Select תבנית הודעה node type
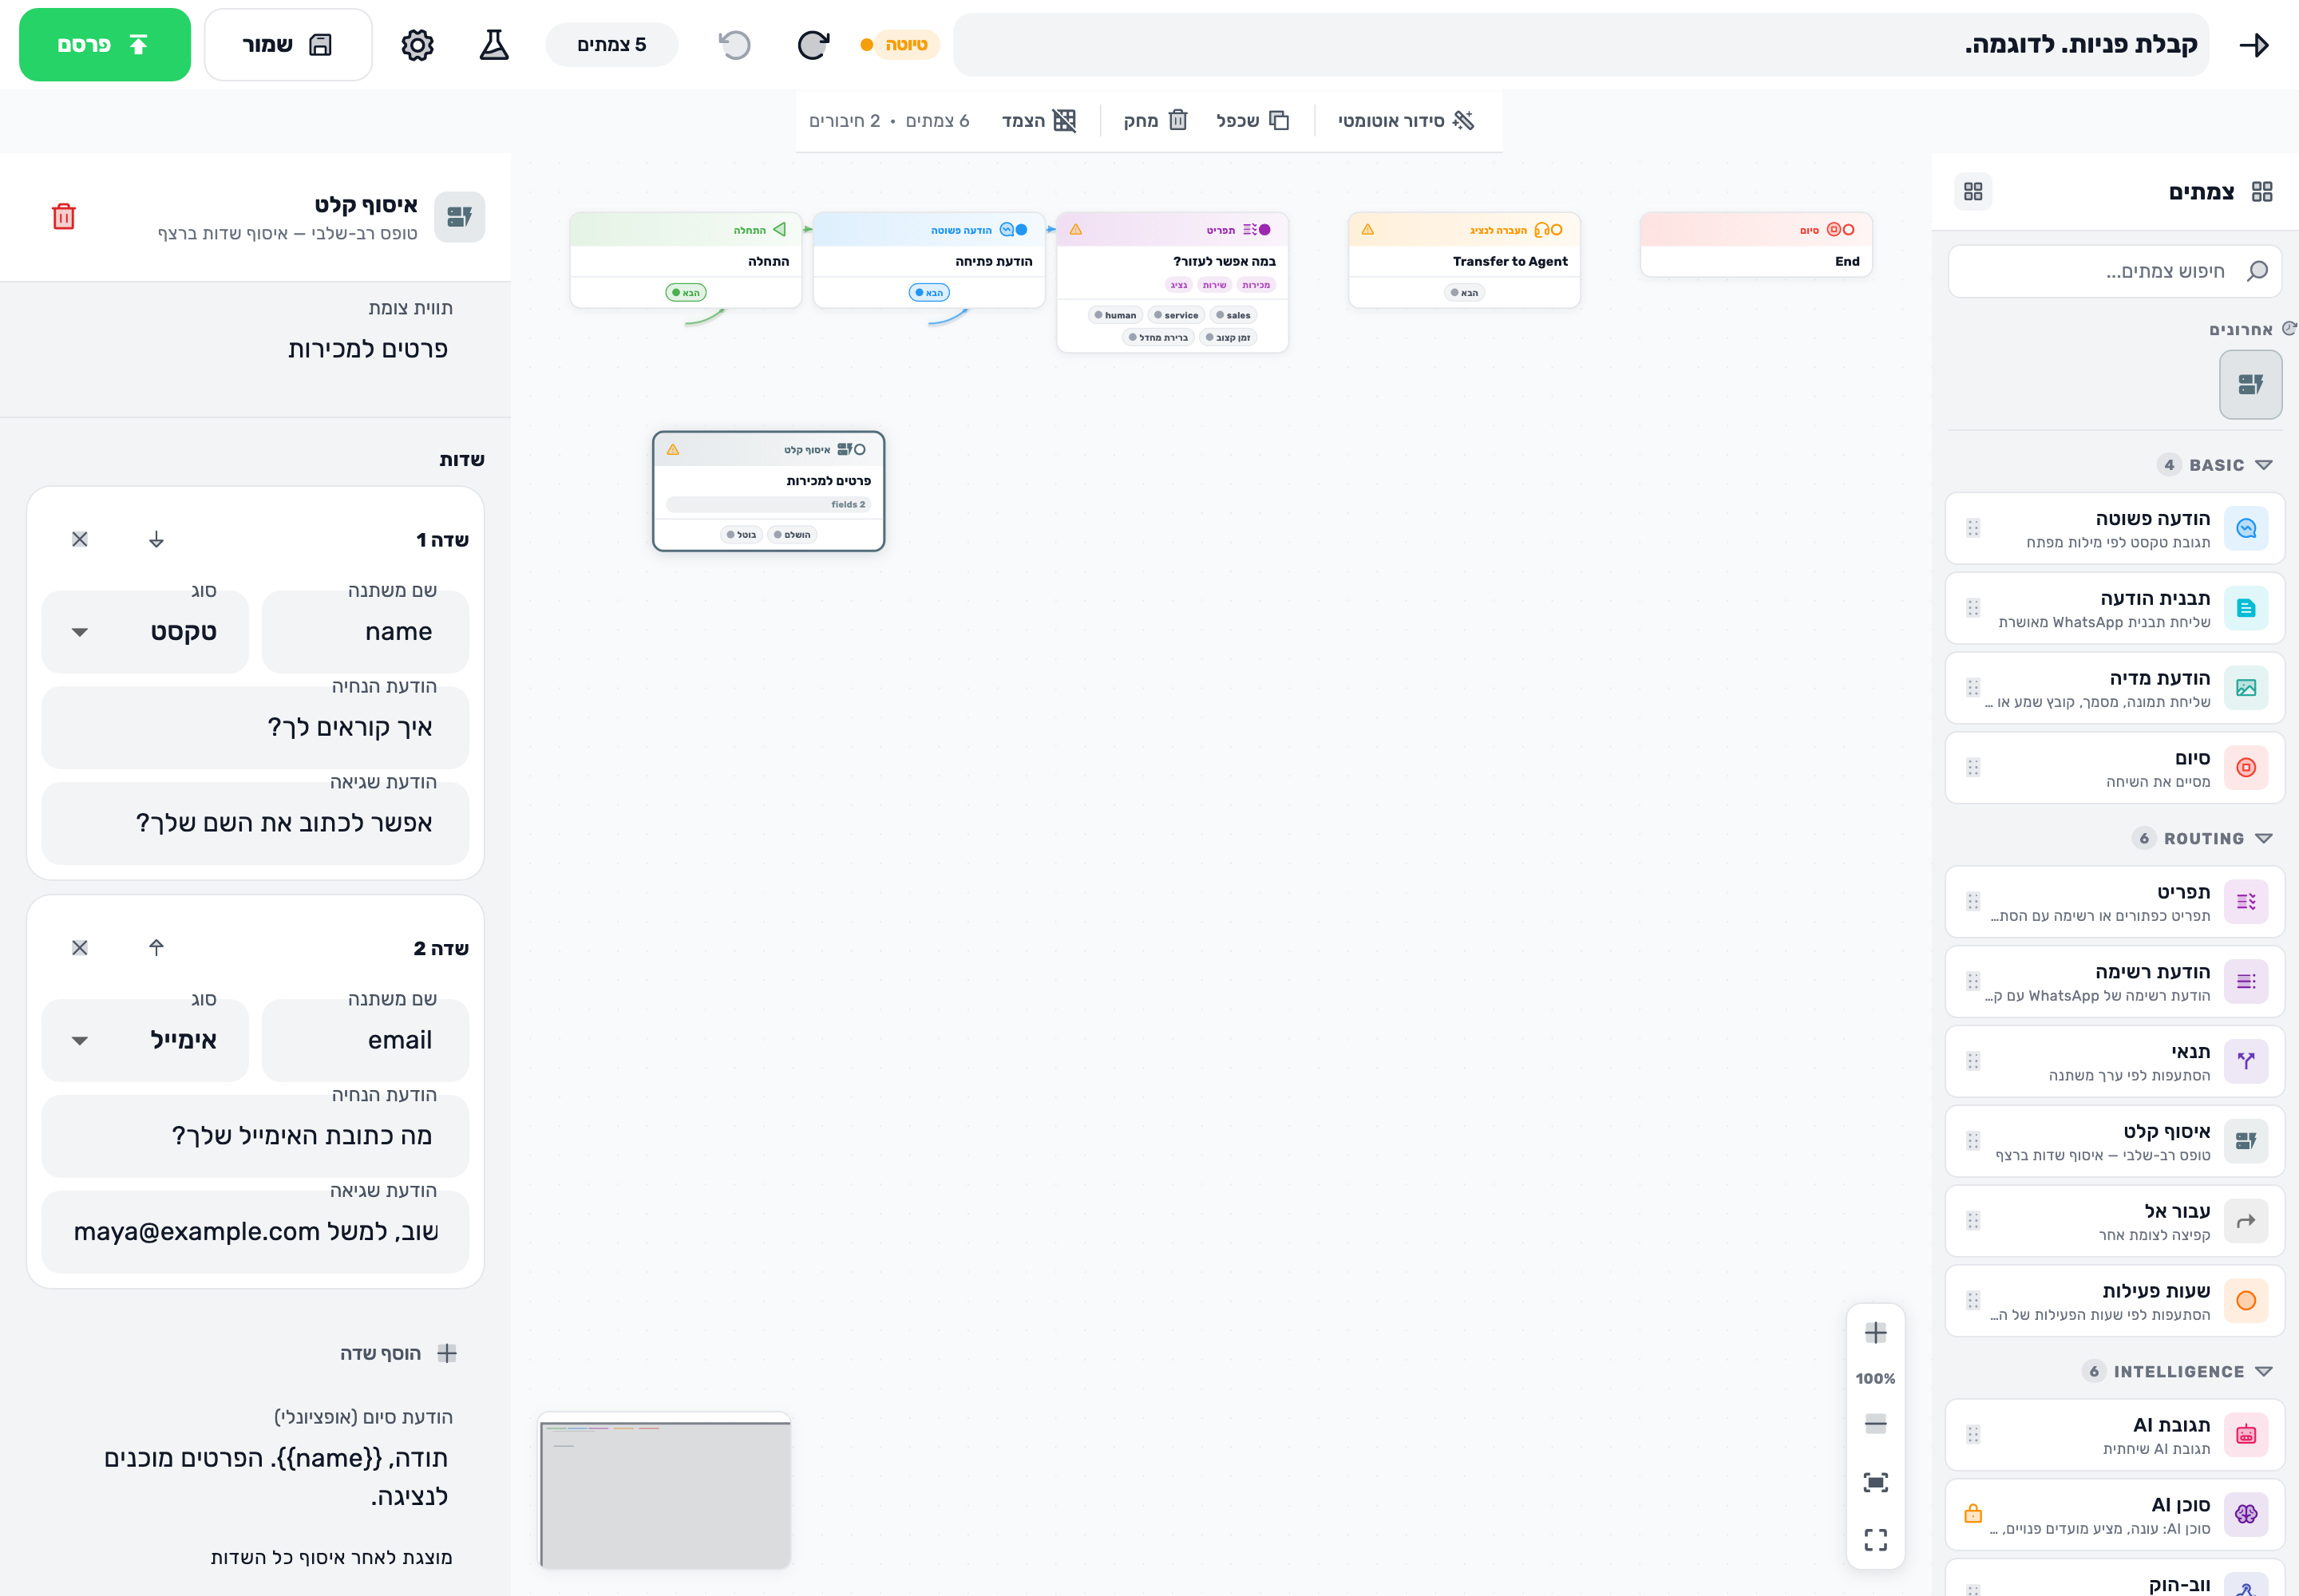This screenshot has height=1596, width=2299. pyautogui.click(x=2115, y=608)
